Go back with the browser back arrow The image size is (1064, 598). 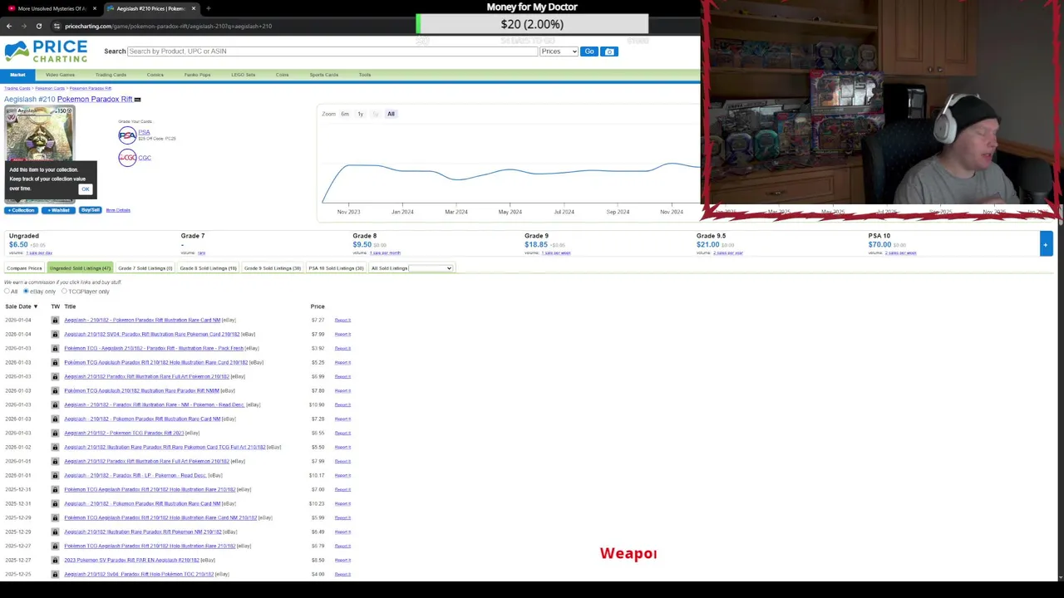[x=9, y=26]
